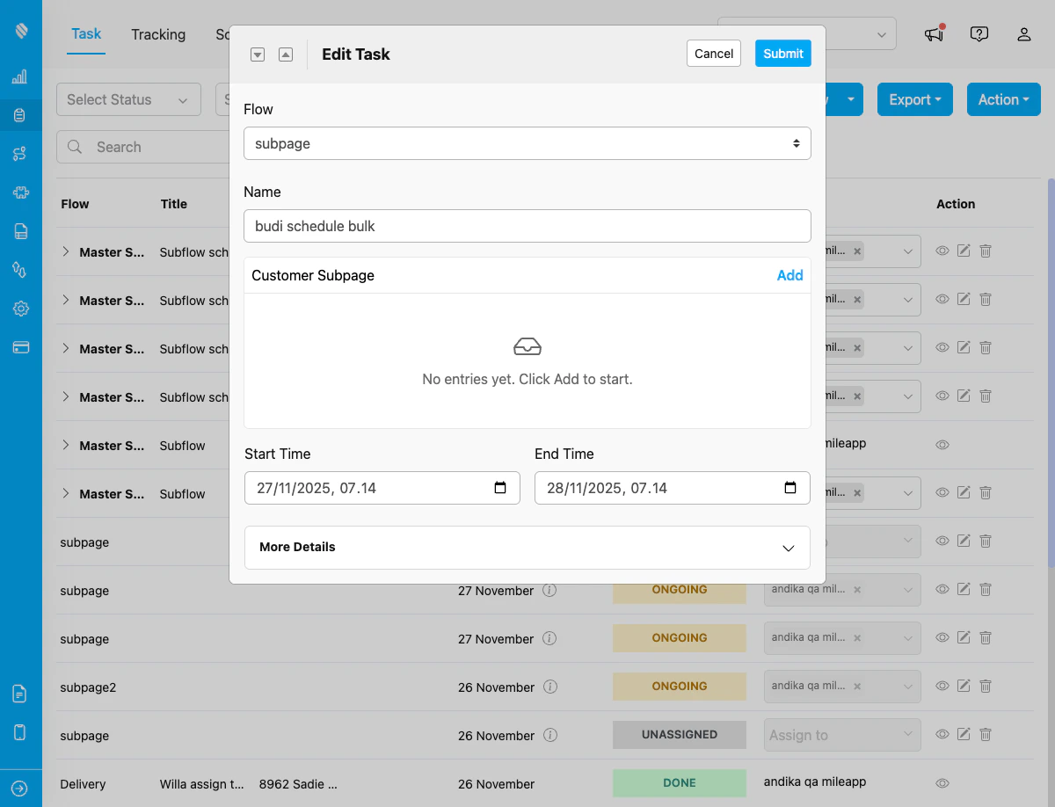Open the announcements megaphone icon
1055x807 pixels.
[x=934, y=34]
